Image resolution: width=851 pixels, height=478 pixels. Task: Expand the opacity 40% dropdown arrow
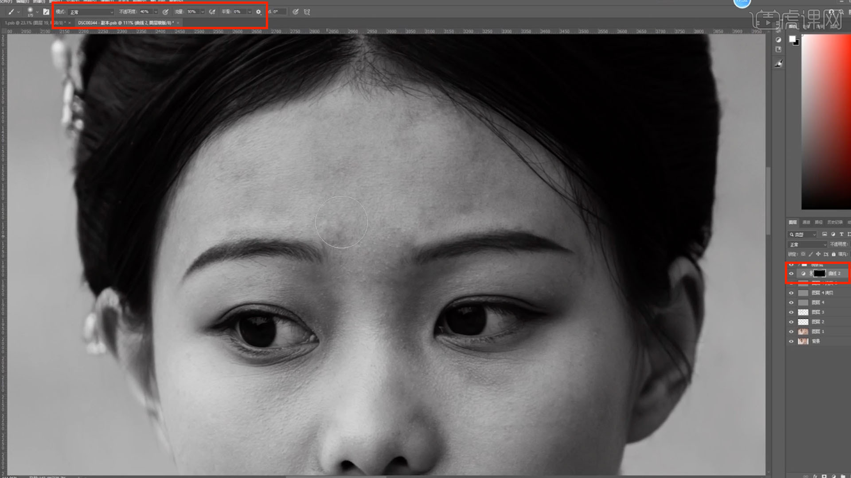point(156,12)
